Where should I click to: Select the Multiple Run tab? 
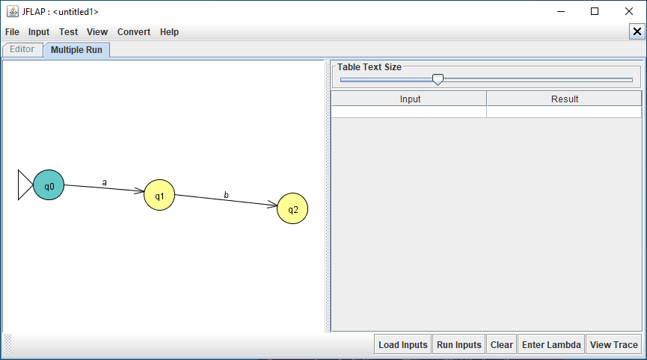tap(76, 50)
